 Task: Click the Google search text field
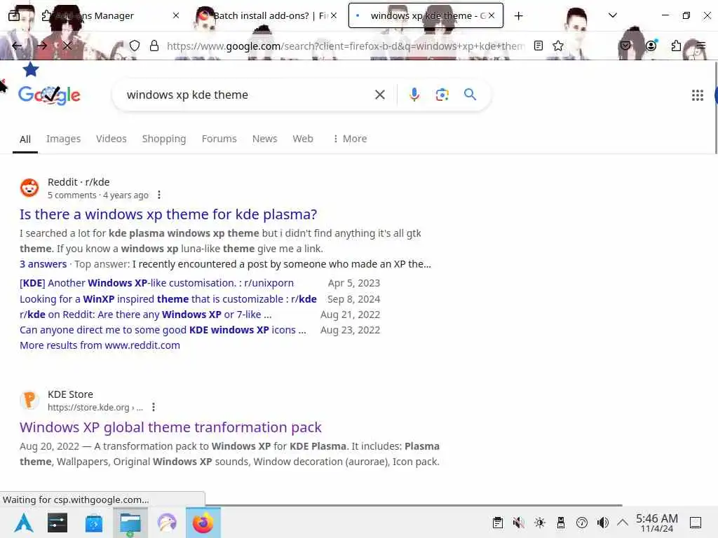[248, 95]
